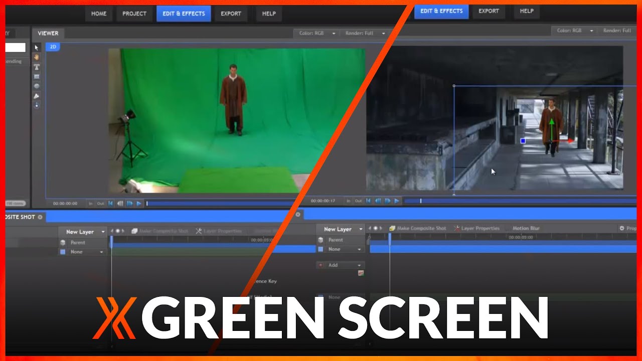Select the Hand pan tool
Viewport: 642px width, 361px height.
(37, 57)
